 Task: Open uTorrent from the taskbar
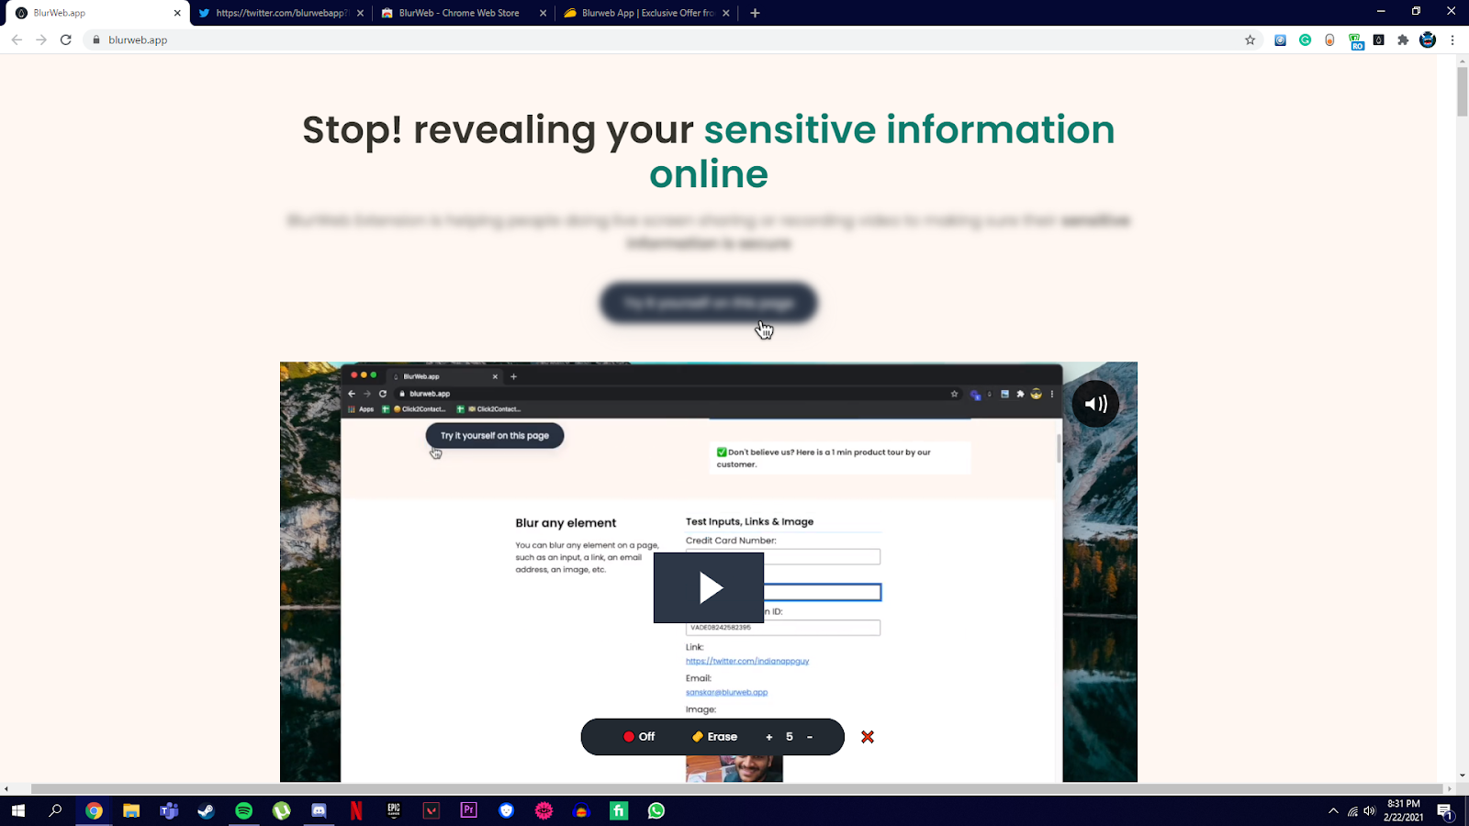[282, 810]
